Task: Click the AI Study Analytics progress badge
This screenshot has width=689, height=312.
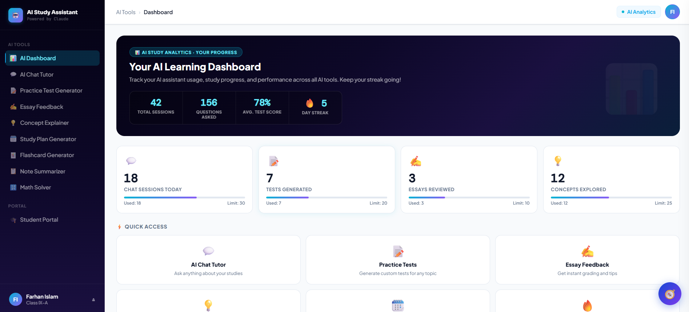Action: (186, 52)
